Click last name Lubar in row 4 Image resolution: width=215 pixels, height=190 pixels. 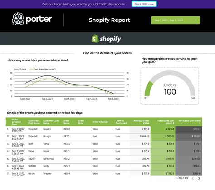coord(46,151)
